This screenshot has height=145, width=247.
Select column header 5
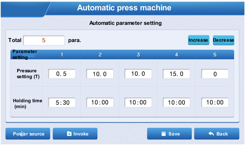(x=215, y=55)
